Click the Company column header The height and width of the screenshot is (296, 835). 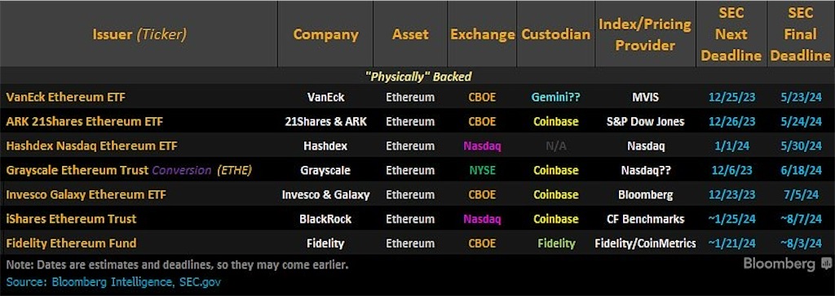(325, 34)
